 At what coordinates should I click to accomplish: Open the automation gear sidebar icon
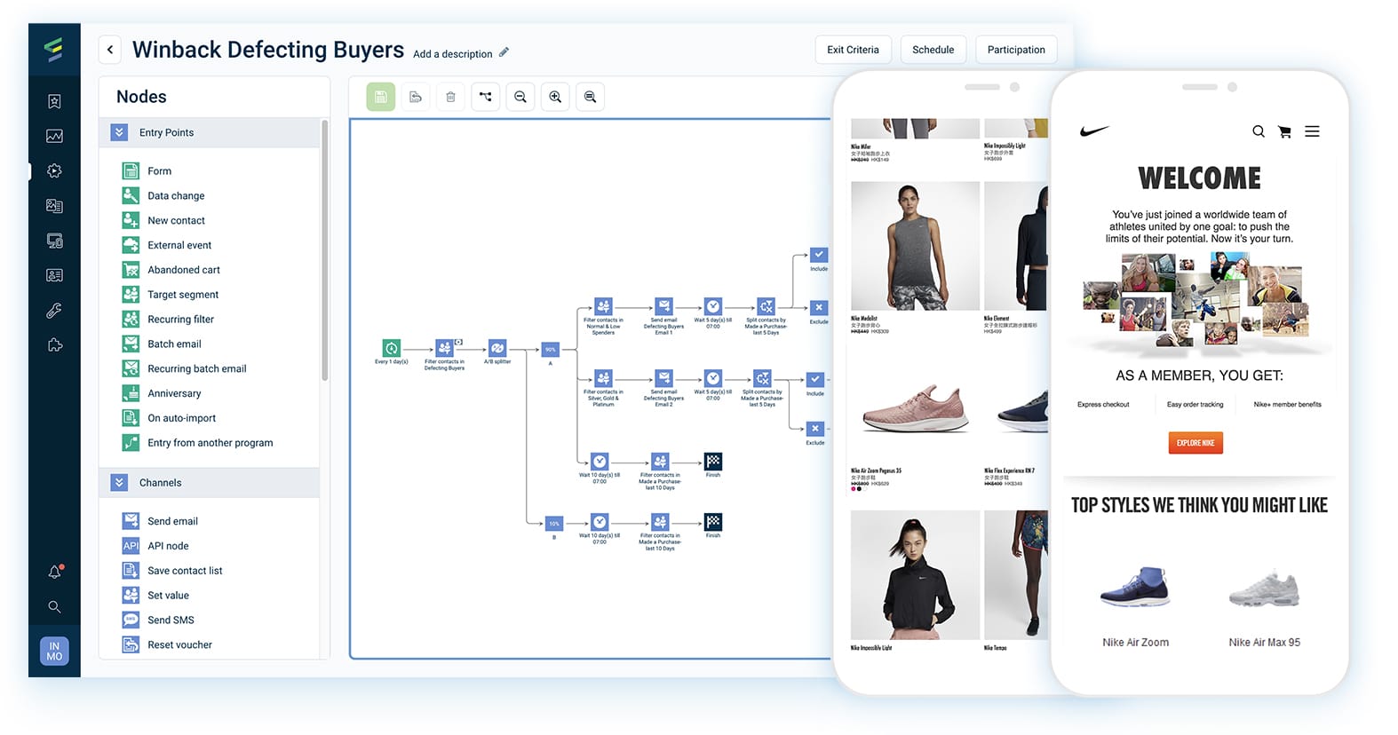[54, 170]
